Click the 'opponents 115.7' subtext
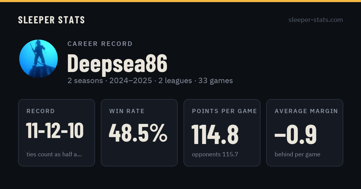This screenshot has height=189, width=361. [x=215, y=154]
